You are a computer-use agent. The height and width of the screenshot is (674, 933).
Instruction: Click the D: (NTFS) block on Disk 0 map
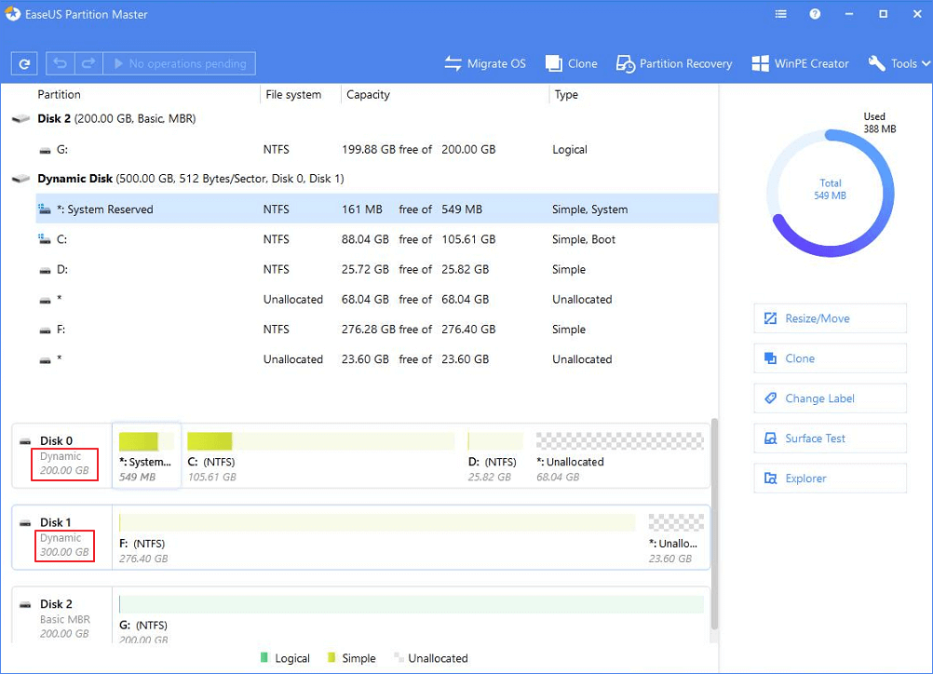495,456
